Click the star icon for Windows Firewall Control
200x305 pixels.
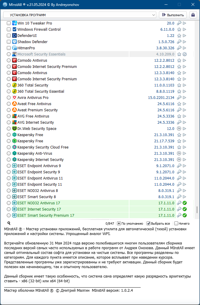click(x=179, y=30)
